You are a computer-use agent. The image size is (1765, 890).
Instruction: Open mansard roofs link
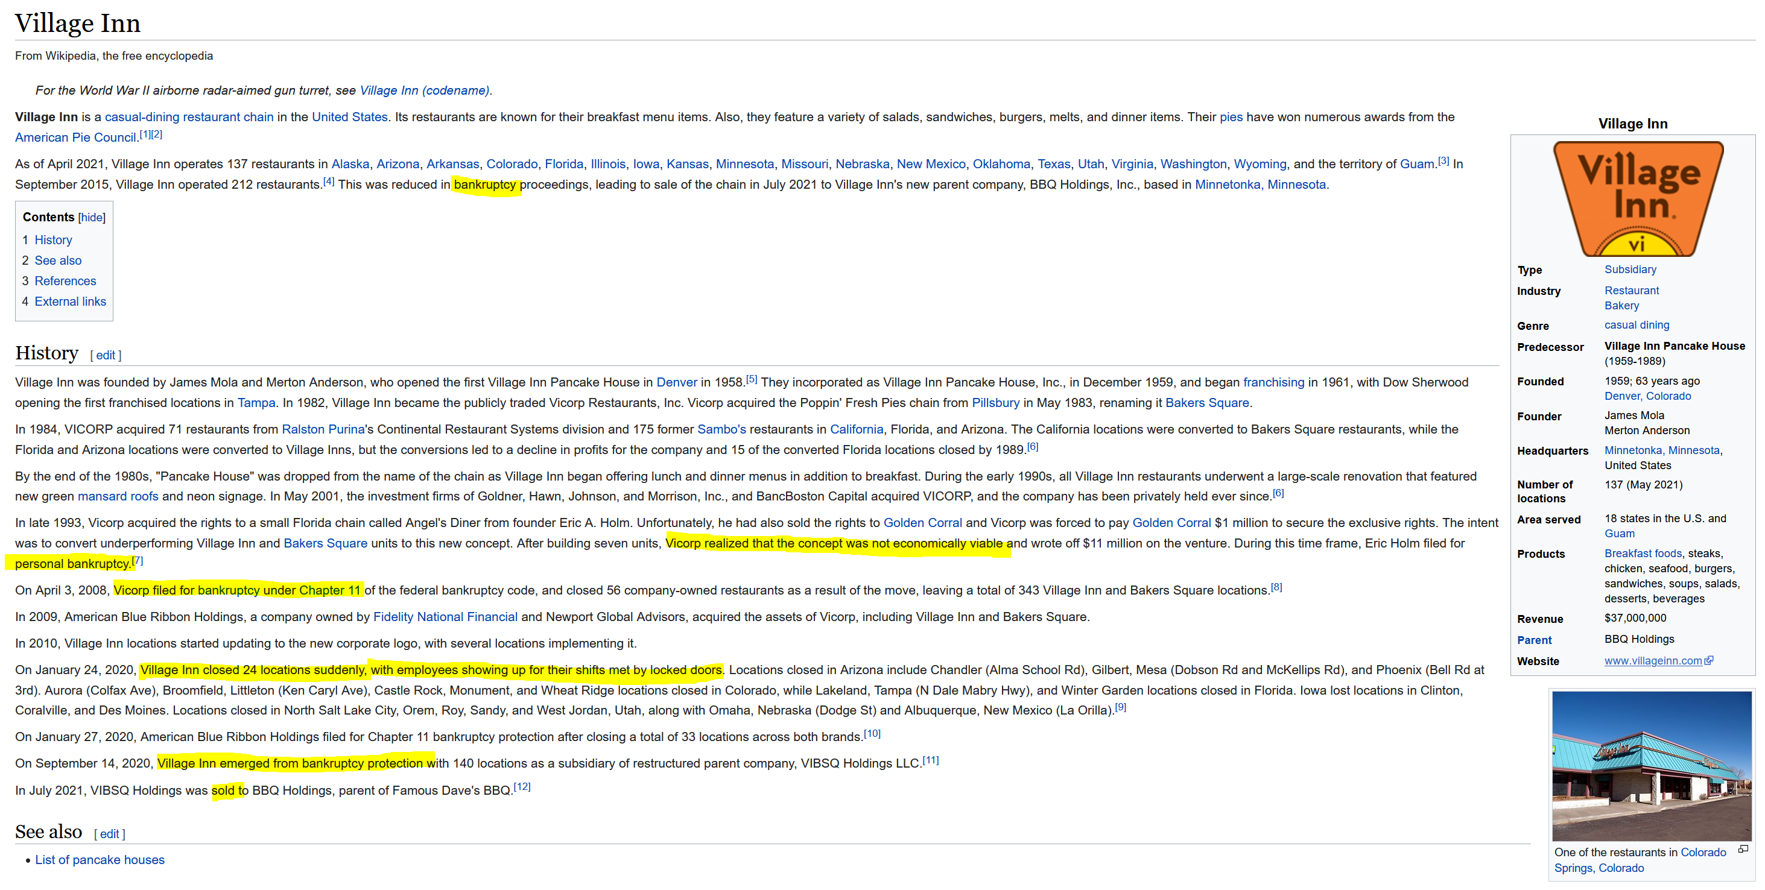tap(118, 497)
